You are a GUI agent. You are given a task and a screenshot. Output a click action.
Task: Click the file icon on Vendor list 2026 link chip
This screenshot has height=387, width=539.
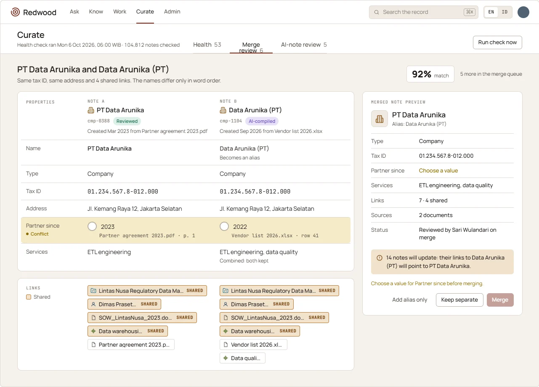click(226, 345)
